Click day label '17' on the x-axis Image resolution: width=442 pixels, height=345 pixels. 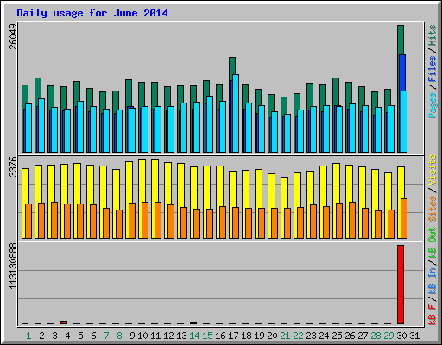(x=233, y=336)
